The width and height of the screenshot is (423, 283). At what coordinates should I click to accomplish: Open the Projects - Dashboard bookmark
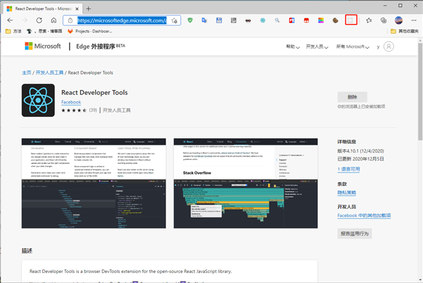[90, 31]
